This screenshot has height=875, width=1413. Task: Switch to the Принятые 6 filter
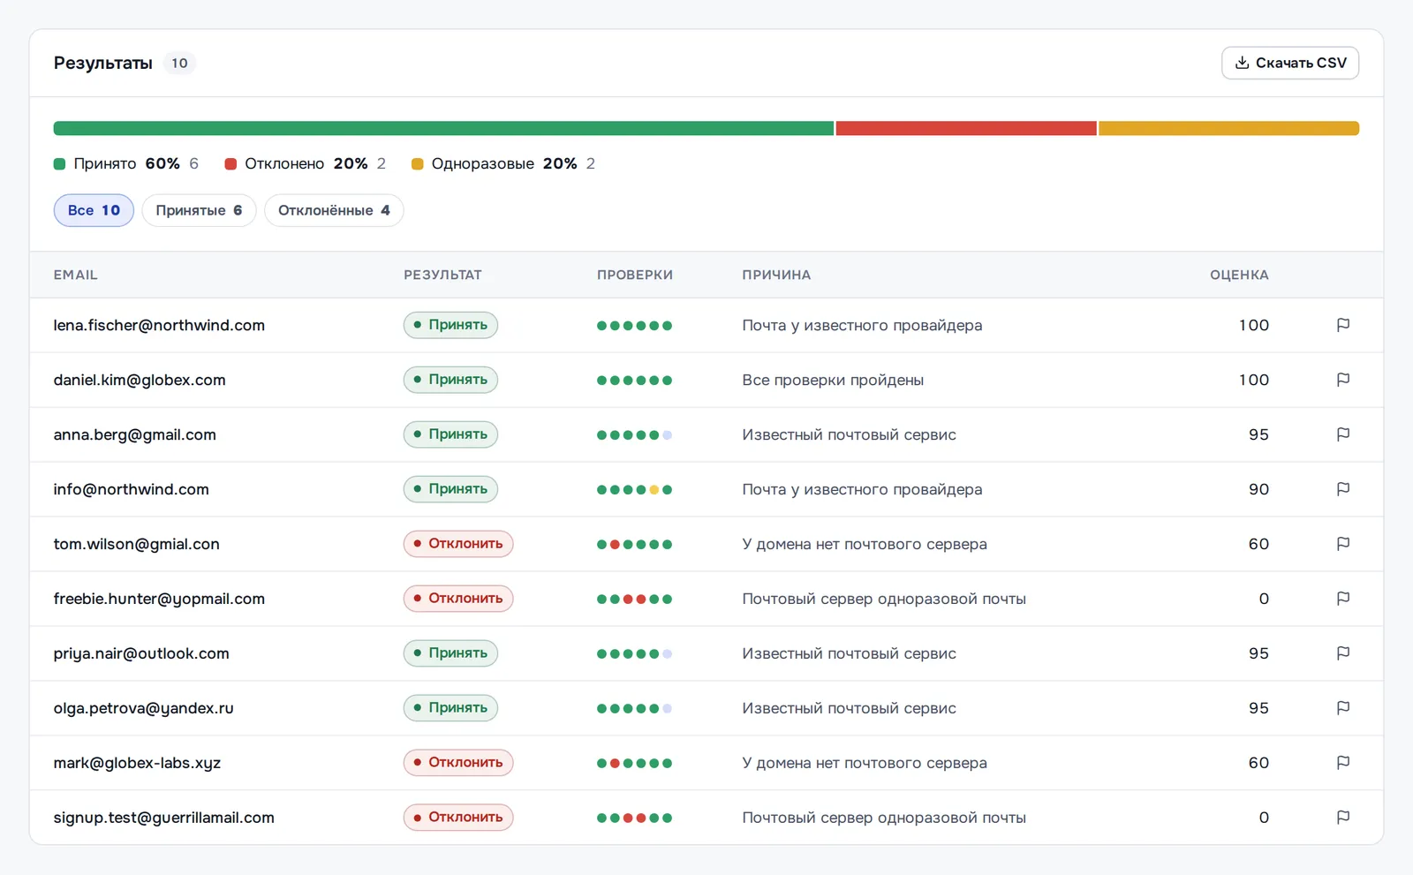coord(199,210)
